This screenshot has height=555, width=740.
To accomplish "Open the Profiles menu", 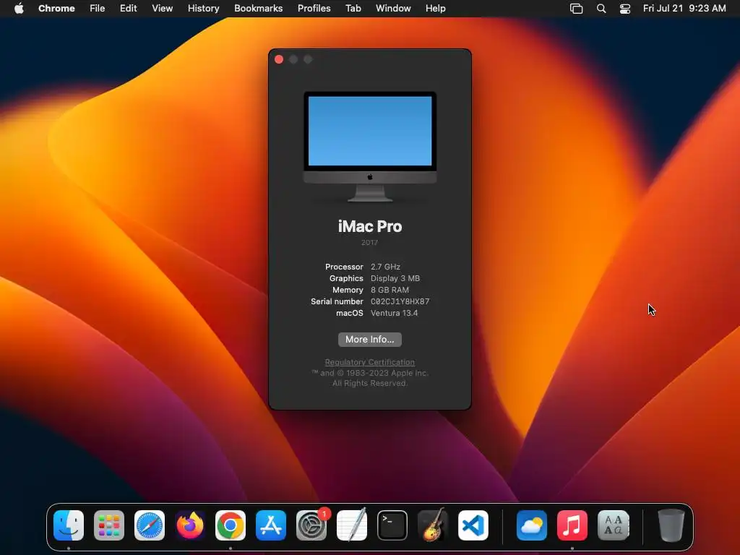I will click(314, 9).
